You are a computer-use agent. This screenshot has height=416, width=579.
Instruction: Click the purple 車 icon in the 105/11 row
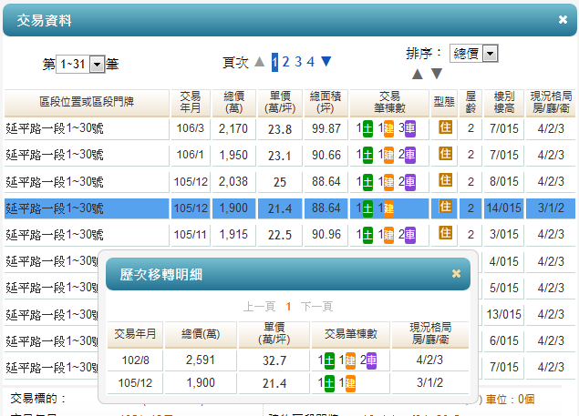[x=410, y=235]
